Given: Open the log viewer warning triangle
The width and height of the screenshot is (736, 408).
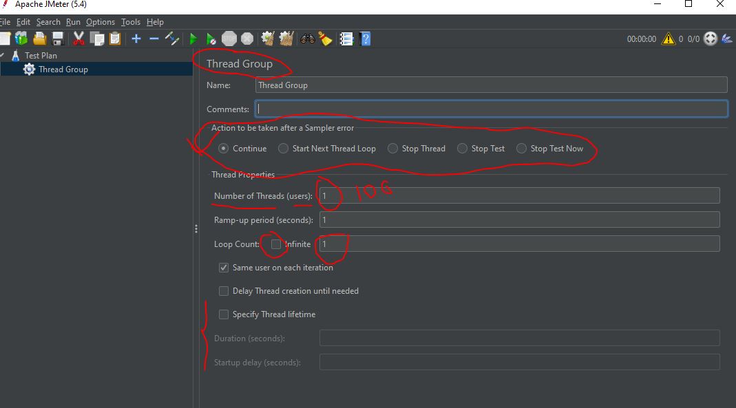Looking at the screenshot, I should [668, 39].
